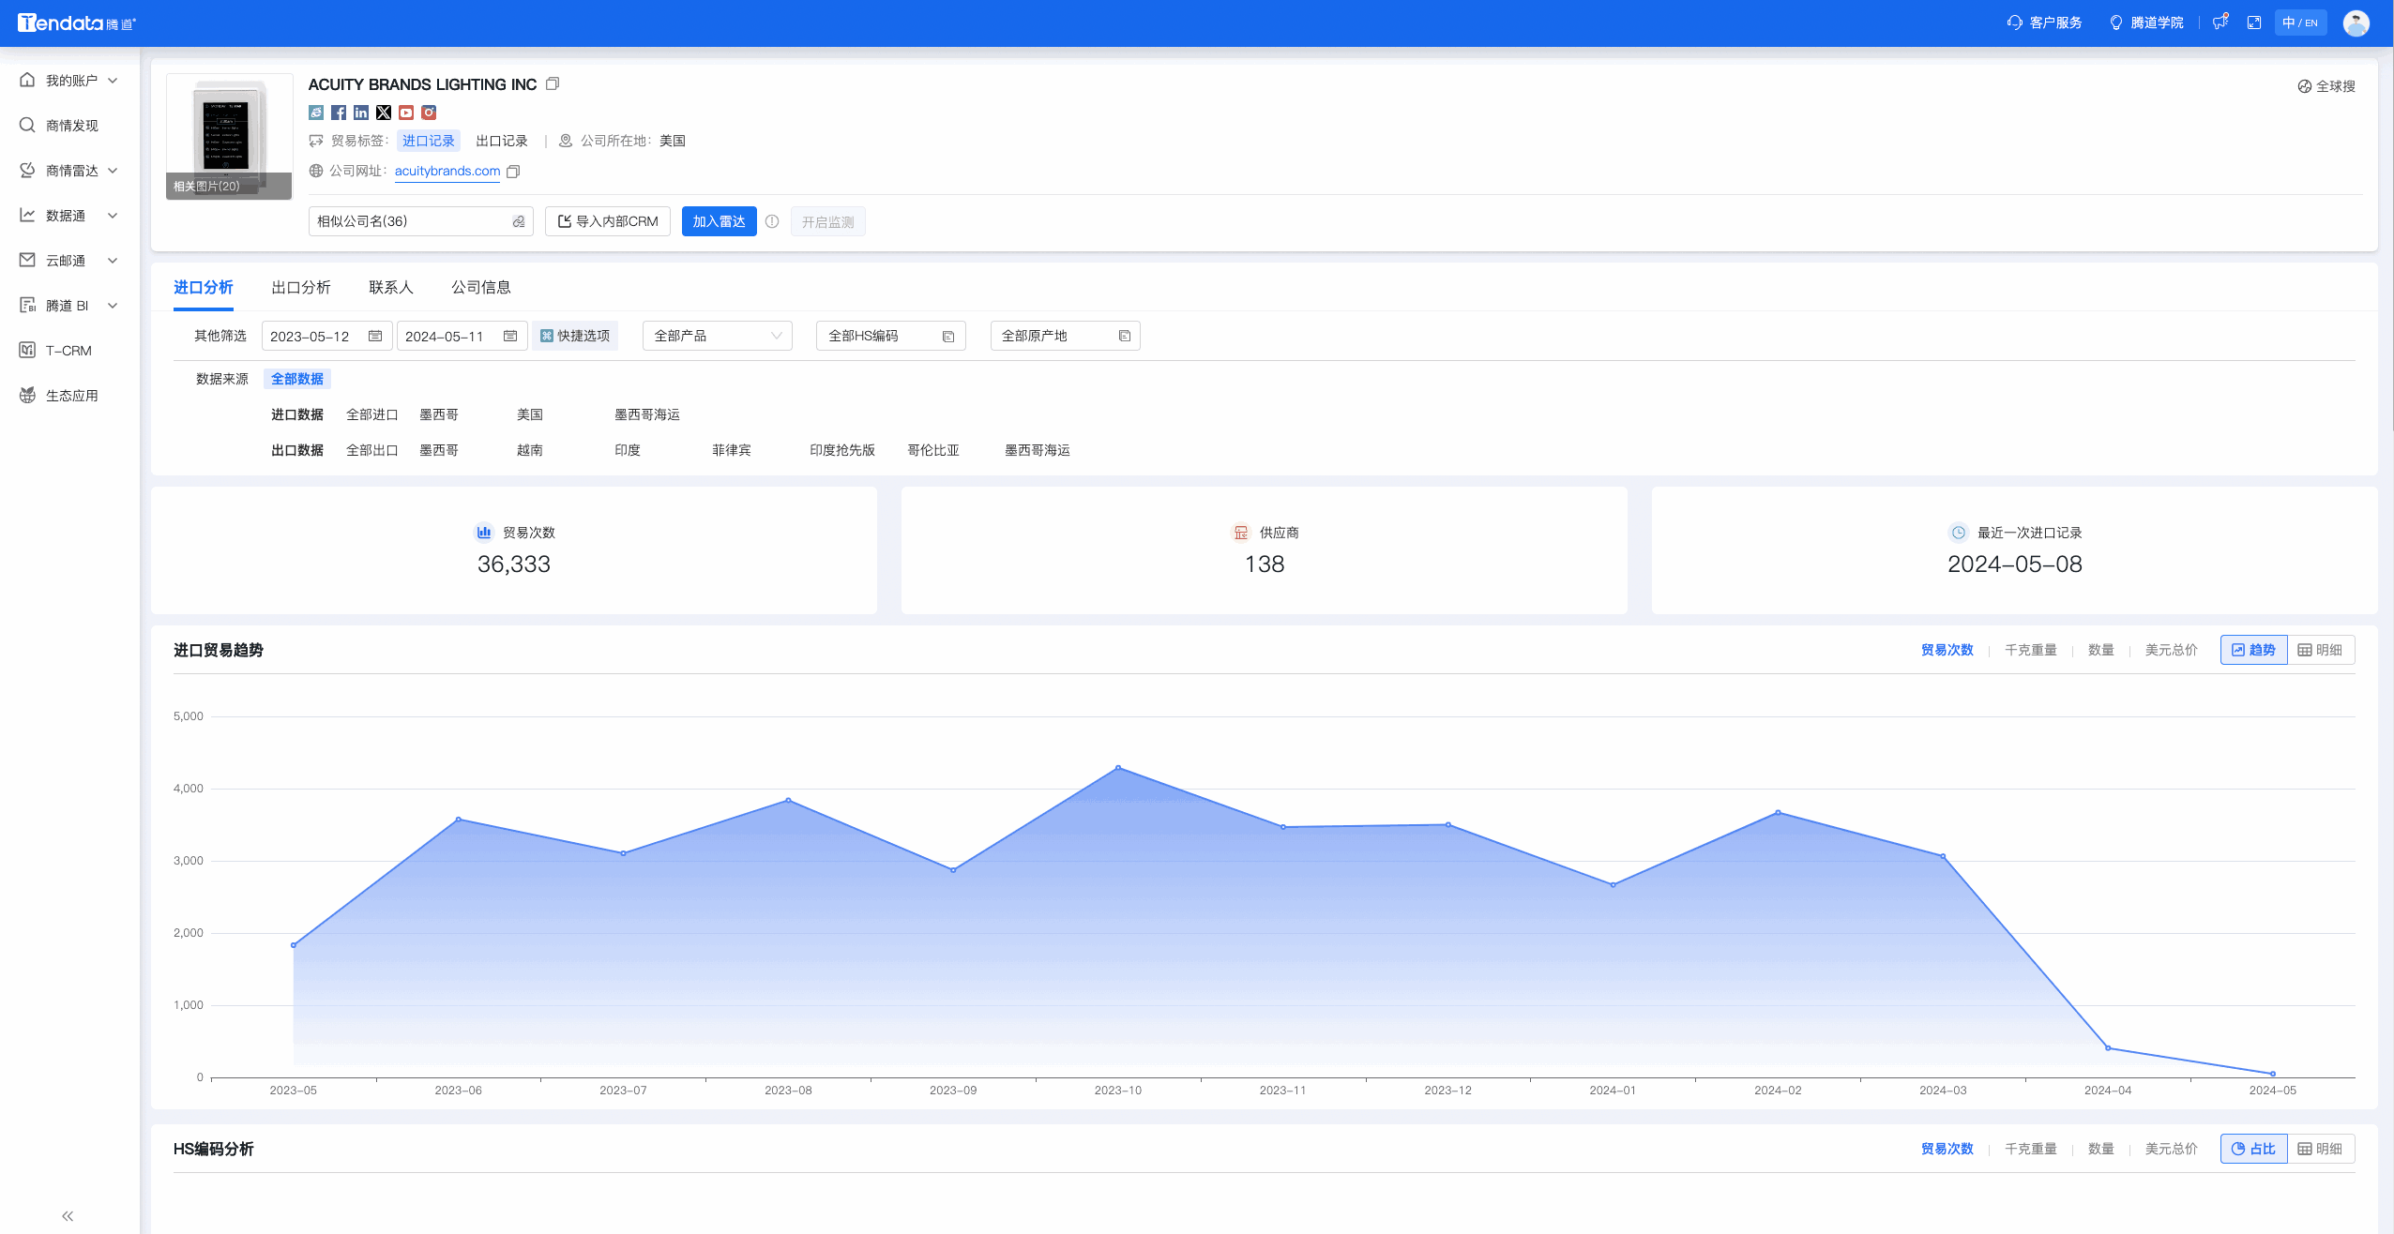The image size is (2394, 1234).
Task: Click the 加入雷达 button
Action: pyautogui.click(x=719, y=222)
